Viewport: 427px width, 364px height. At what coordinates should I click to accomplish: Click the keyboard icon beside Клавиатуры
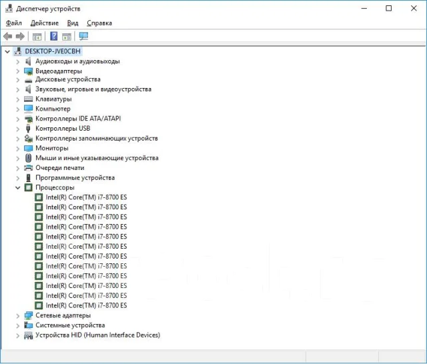28,99
